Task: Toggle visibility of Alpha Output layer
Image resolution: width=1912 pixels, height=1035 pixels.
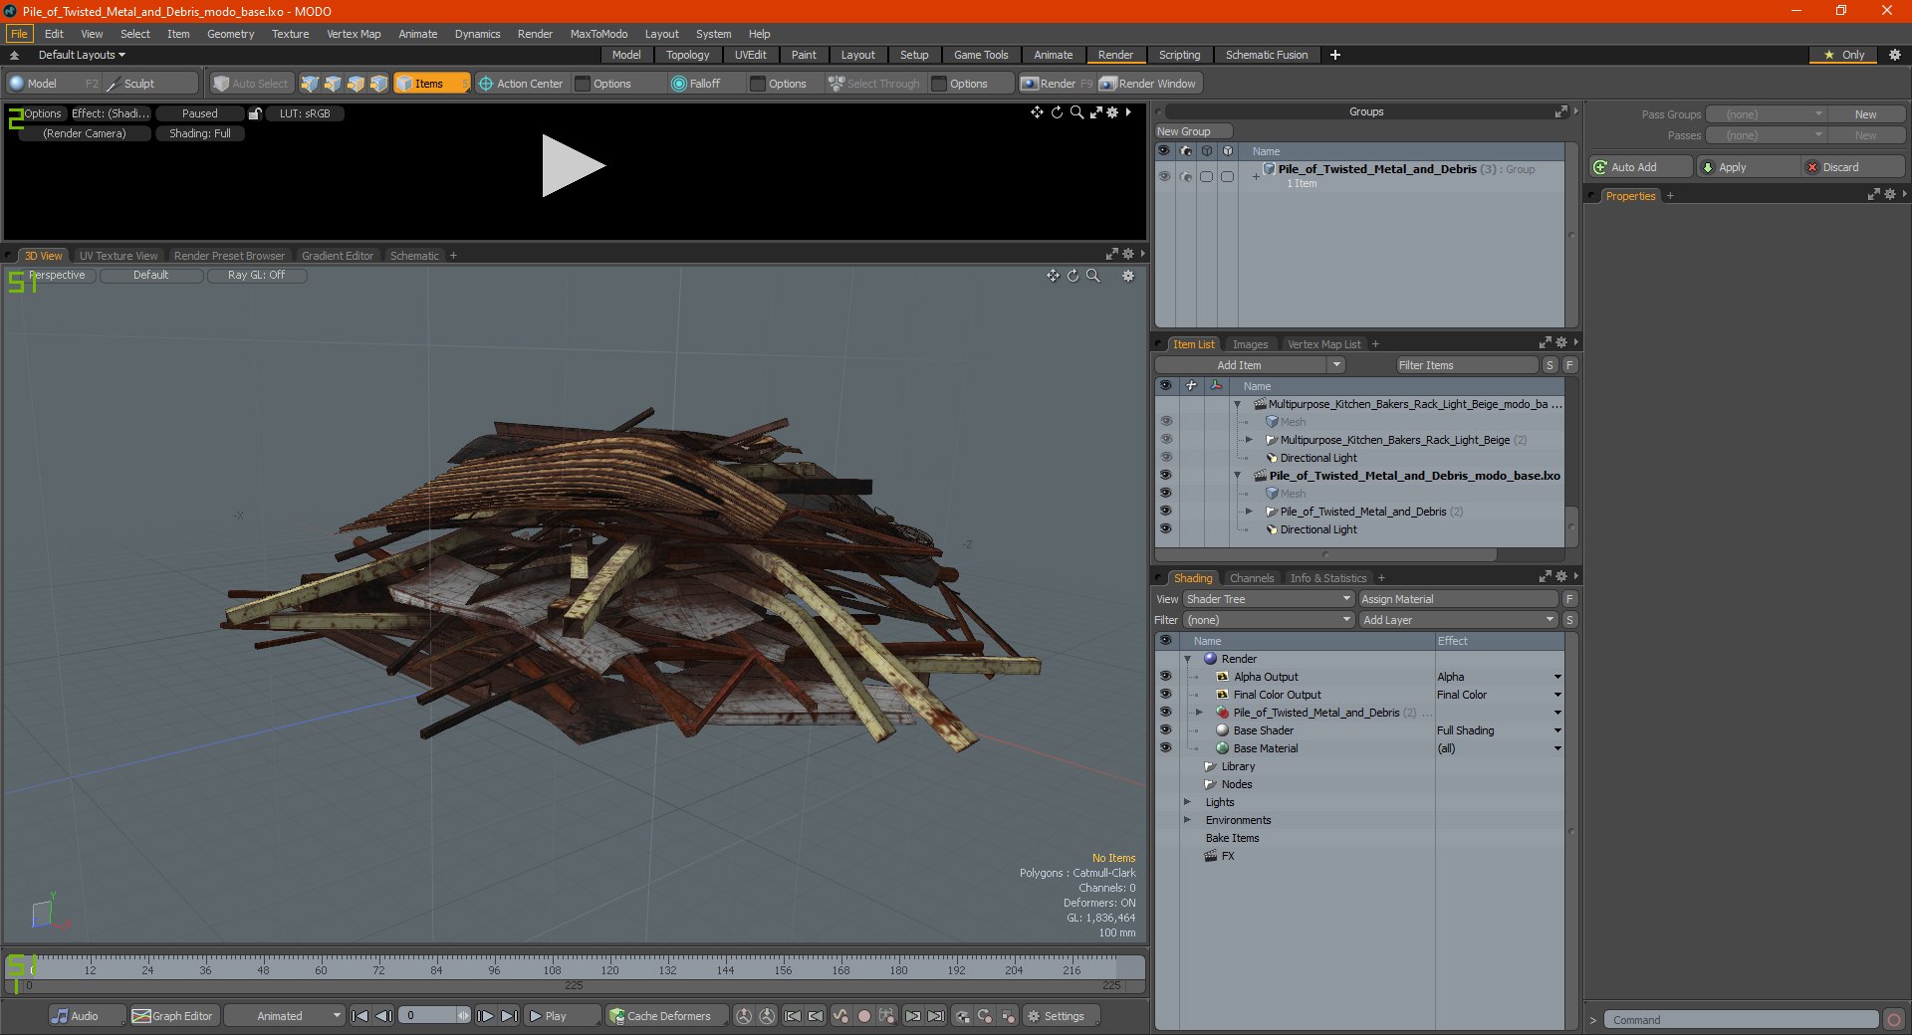Action: point(1165,677)
